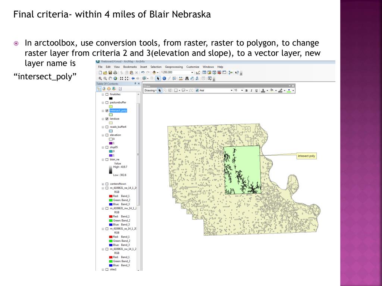382x286 pixels.
Task: Collapse the blair_ne layer tree node
Action: [x=103, y=160]
